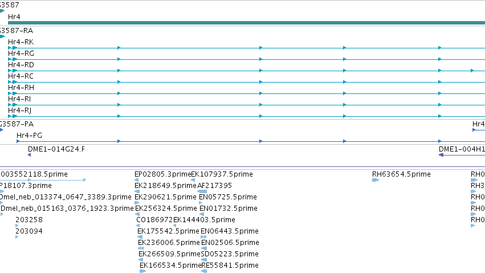
Task: Click the glyph under SD05223.5prime
Action: coord(203,260)
